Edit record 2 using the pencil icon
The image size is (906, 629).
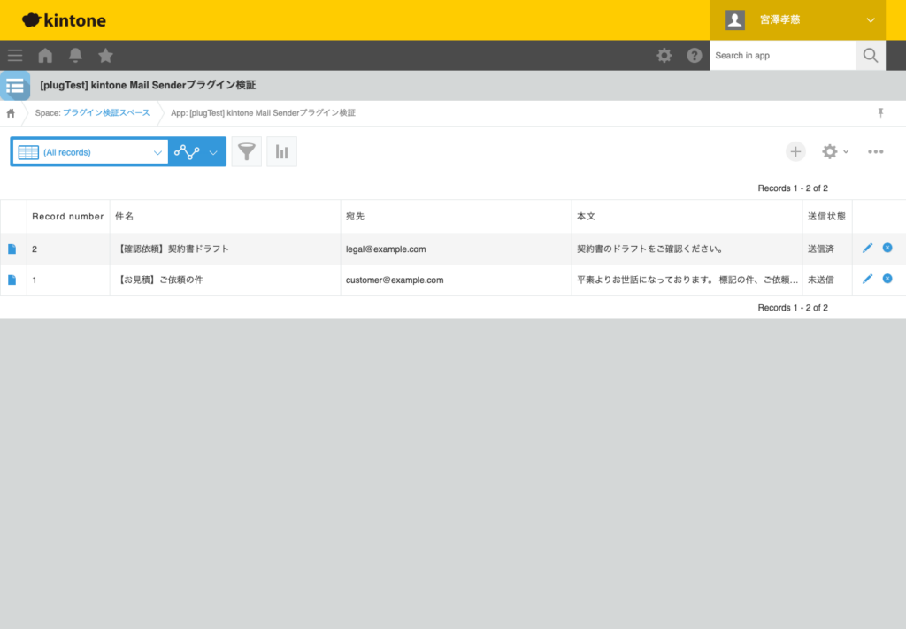[x=867, y=248]
